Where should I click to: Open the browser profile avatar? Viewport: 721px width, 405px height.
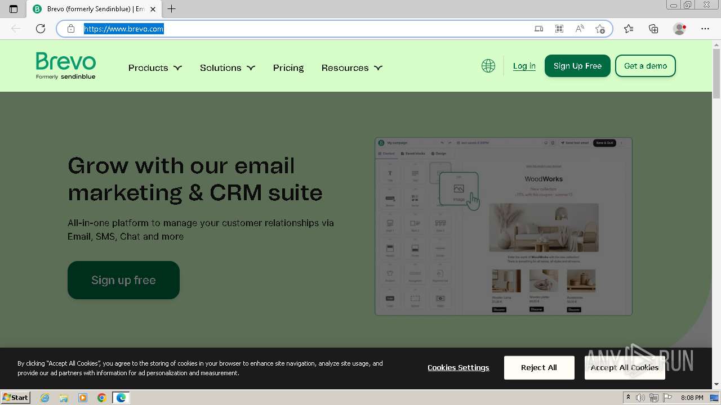[x=680, y=29]
